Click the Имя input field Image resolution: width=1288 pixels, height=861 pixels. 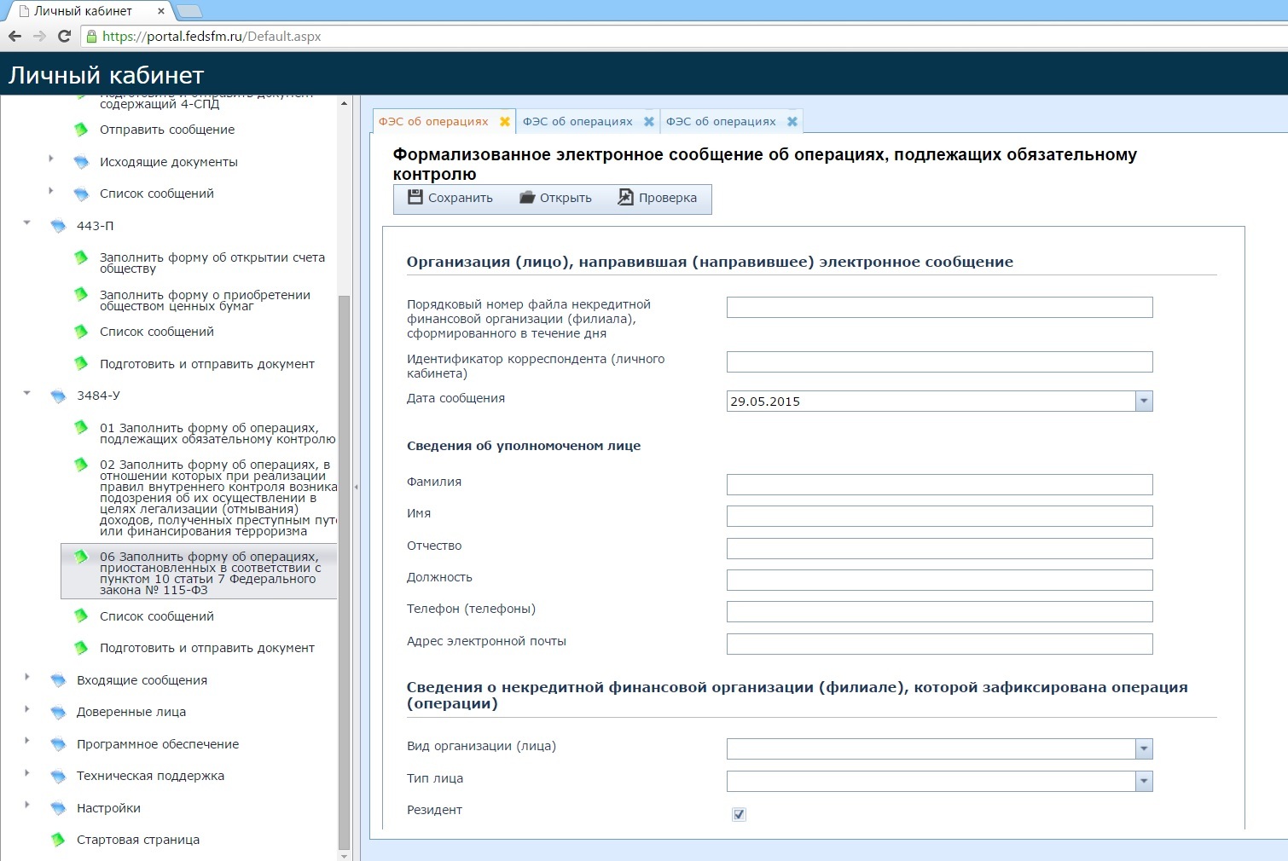point(939,516)
